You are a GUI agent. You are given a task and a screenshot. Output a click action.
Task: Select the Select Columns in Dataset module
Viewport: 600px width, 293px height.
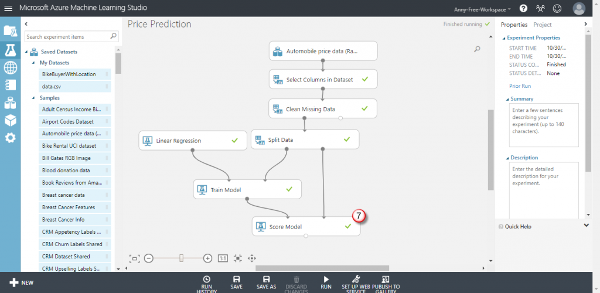[323, 79]
